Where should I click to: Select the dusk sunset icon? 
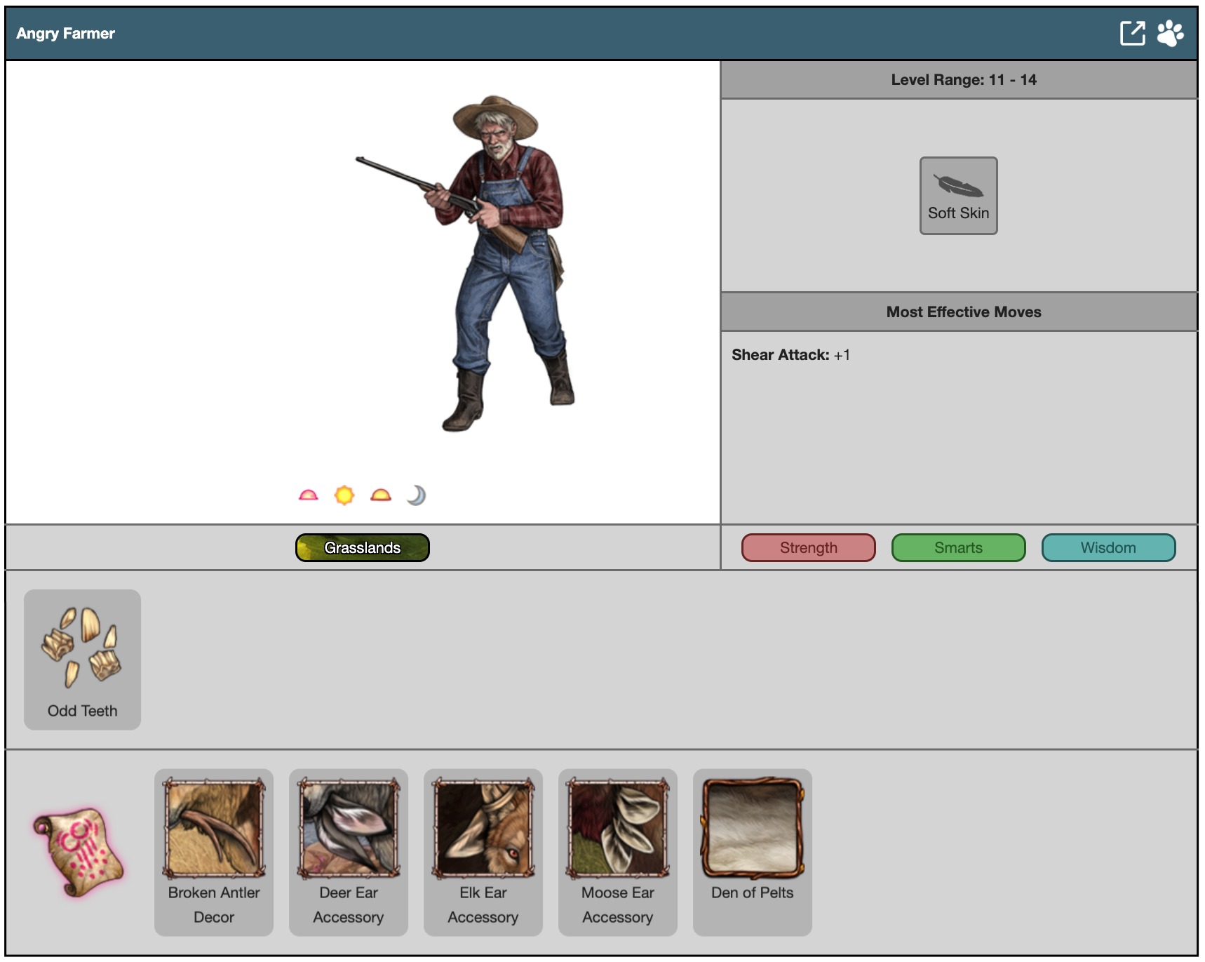[381, 495]
